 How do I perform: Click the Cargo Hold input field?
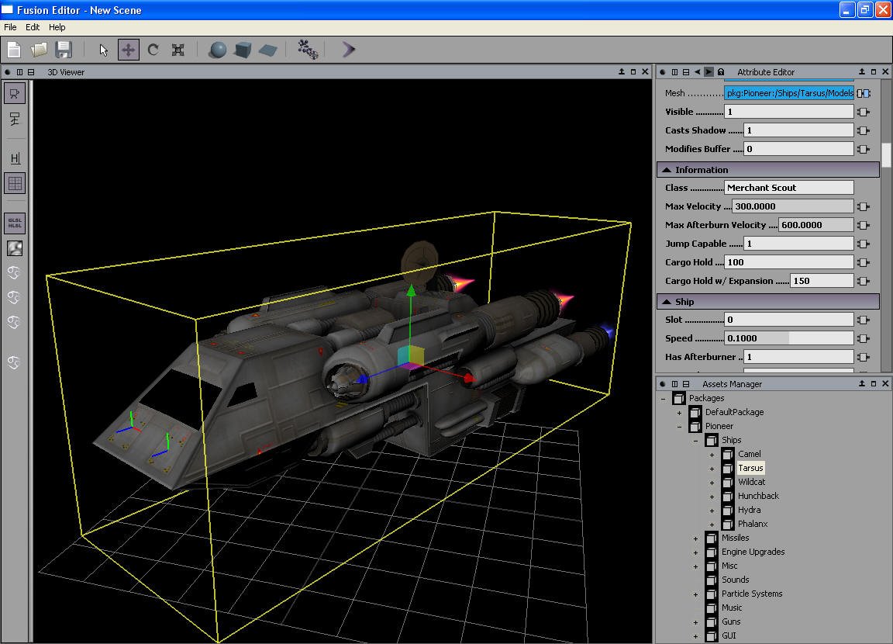pyautogui.click(x=788, y=262)
